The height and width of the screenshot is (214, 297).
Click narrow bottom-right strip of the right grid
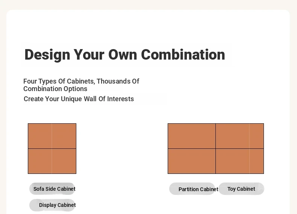click(256, 161)
